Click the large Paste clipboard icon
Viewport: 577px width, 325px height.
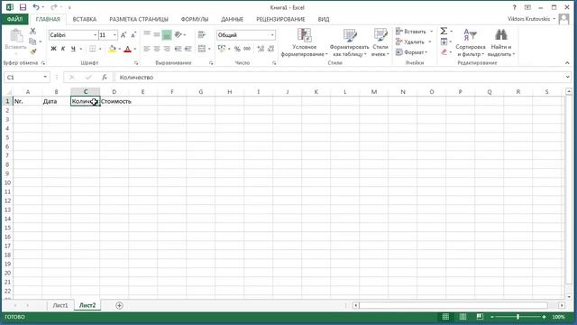(16, 36)
